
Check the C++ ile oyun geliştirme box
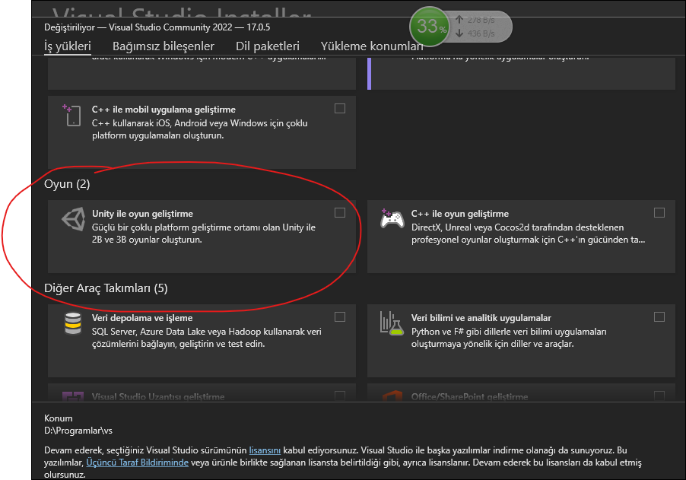pos(659,213)
